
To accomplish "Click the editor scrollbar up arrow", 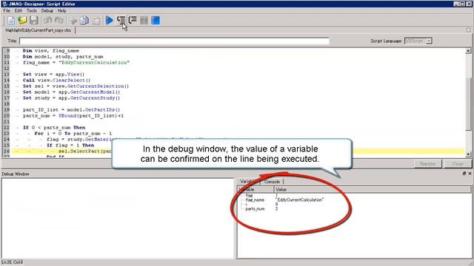I will (468, 51).
